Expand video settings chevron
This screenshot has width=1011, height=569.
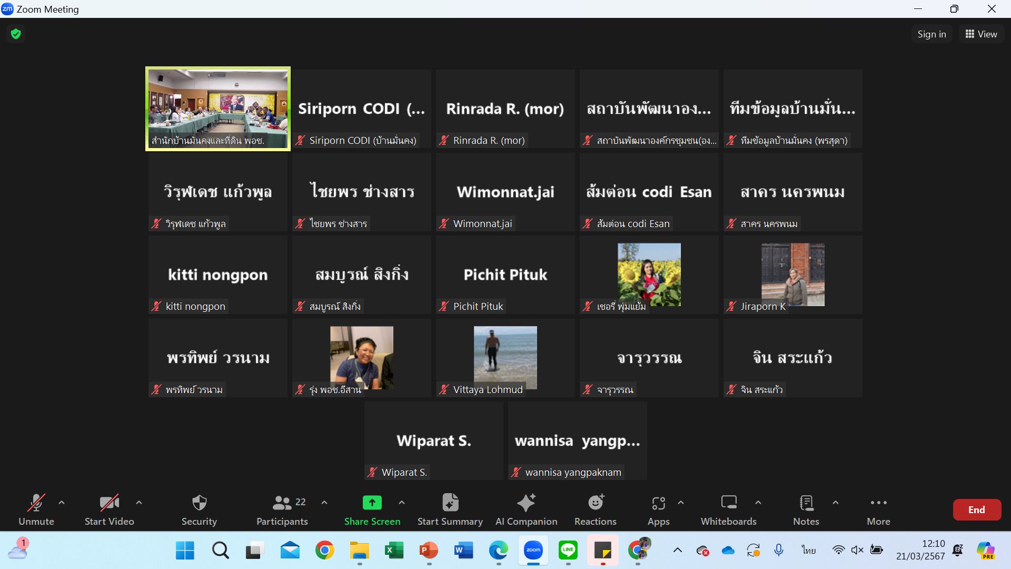pyautogui.click(x=139, y=502)
